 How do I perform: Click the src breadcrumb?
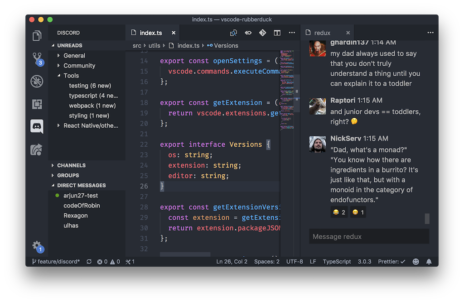coord(137,46)
